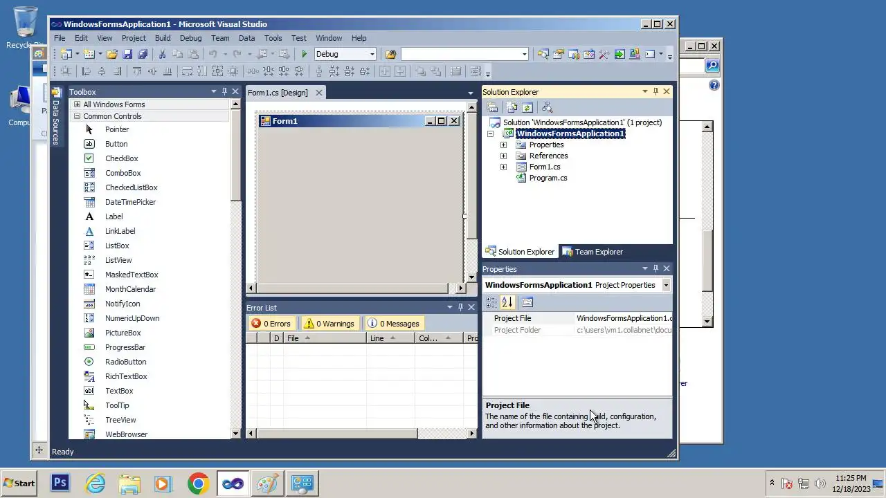The width and height of the screenshot is (886, 498).
Task: Collapse the Common Controls group
Action: (77, 116)
